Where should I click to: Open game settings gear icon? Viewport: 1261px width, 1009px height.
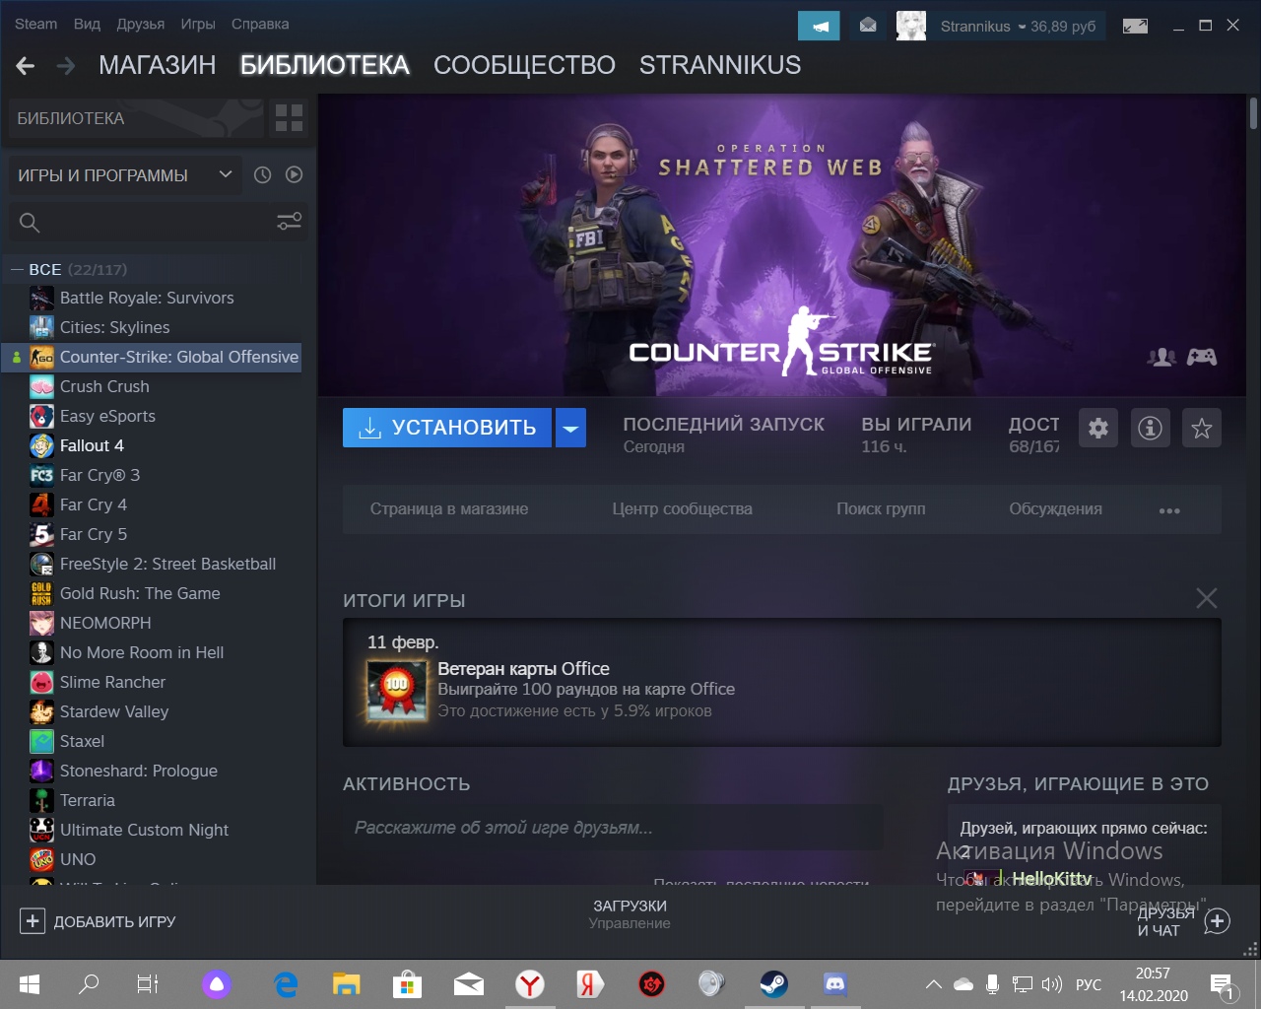[1098, 428]
